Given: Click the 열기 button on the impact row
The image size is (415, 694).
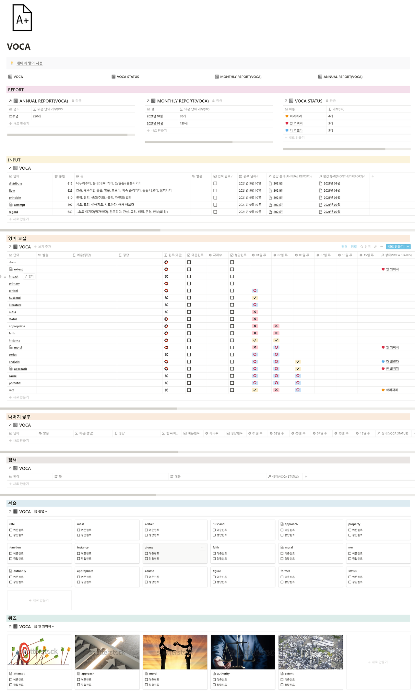Looking at the screenshot, I should click(29, 277).
